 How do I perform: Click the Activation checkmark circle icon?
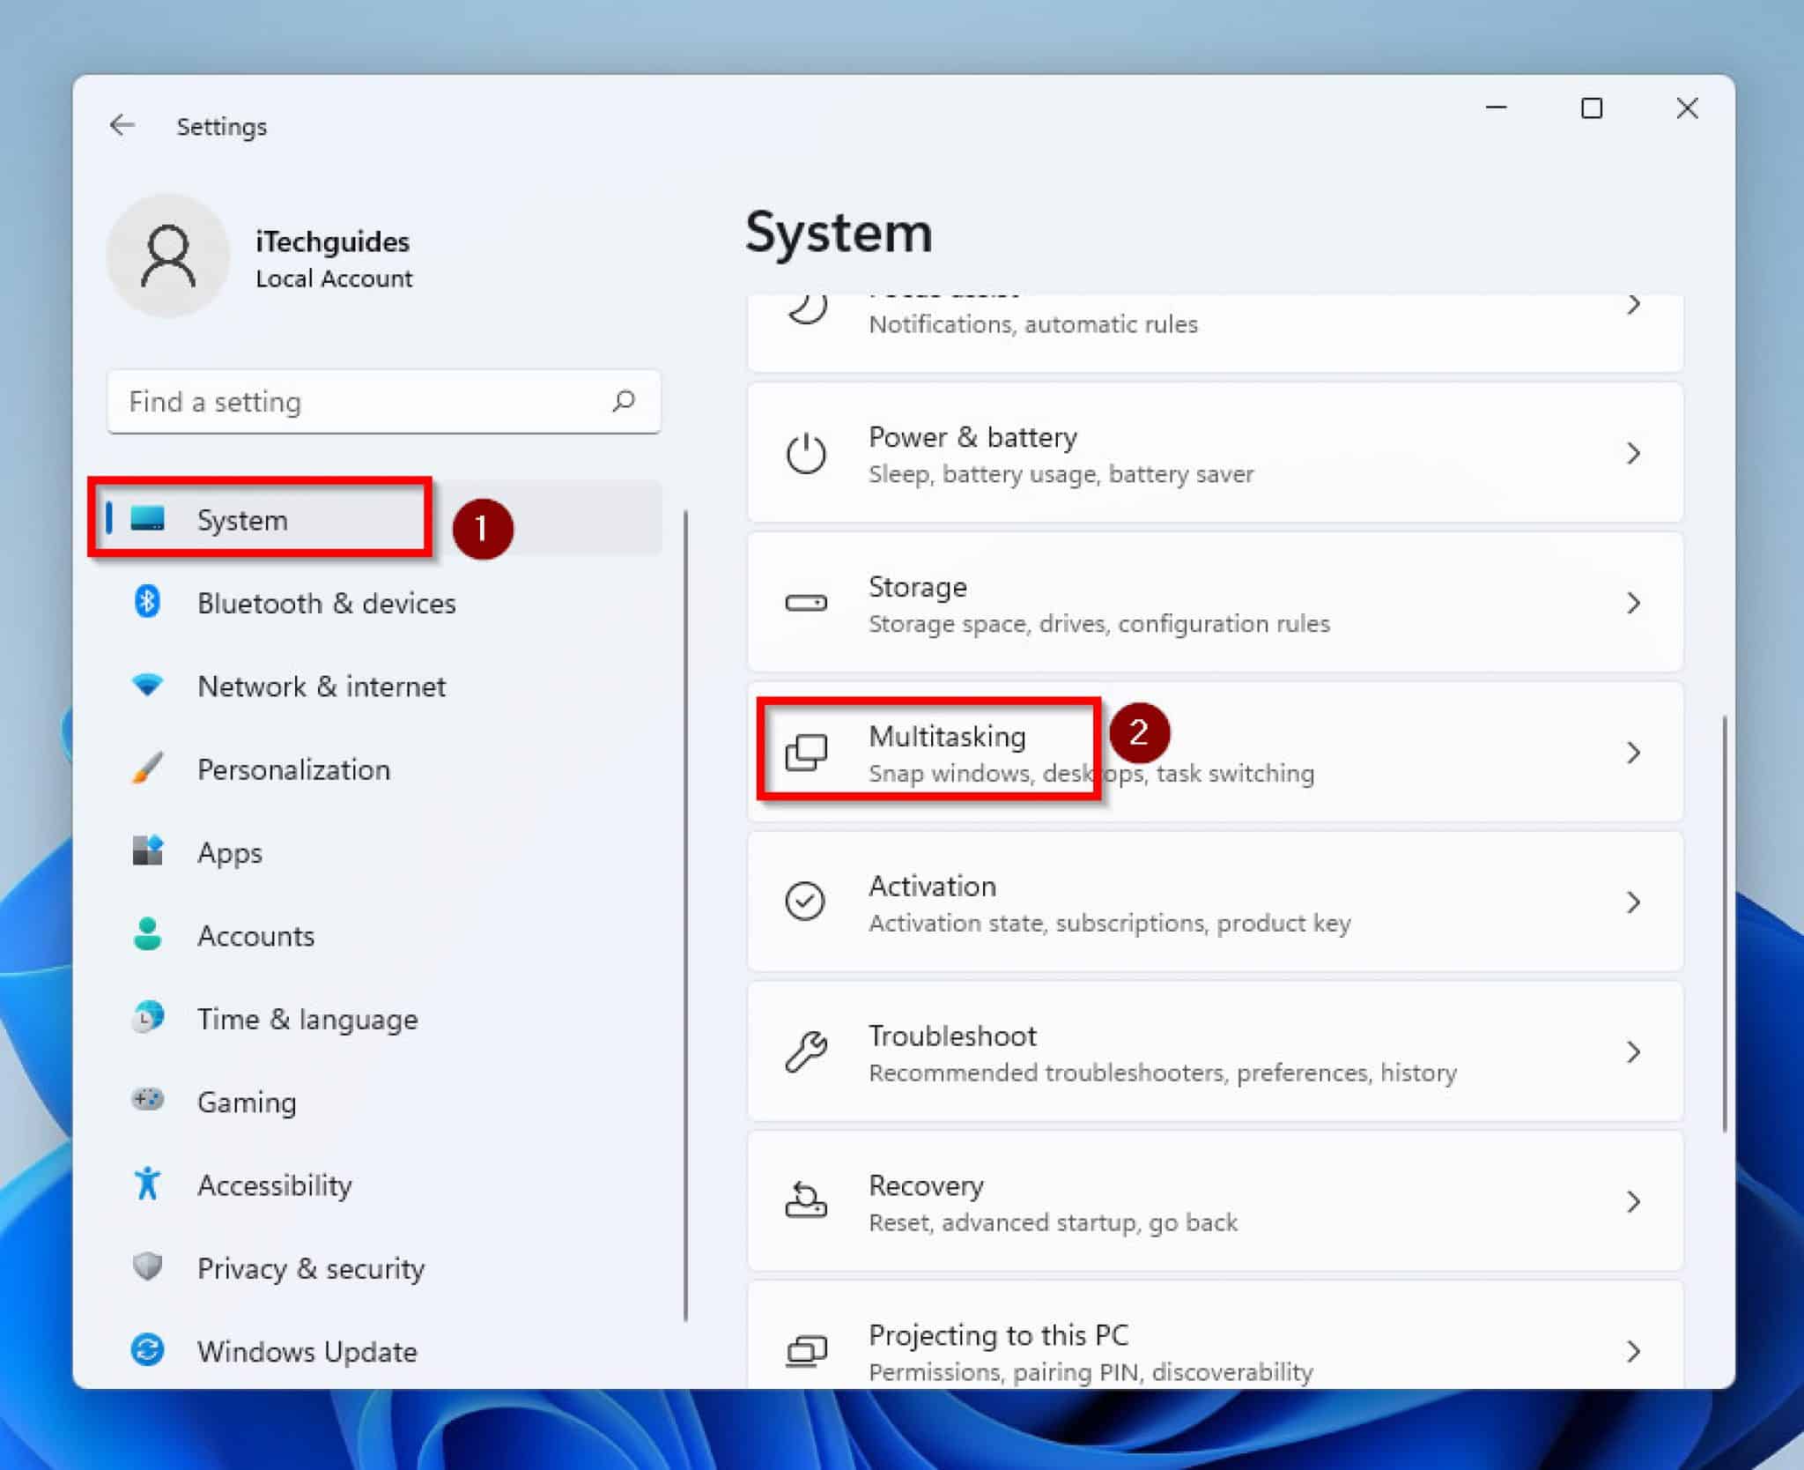805,902
